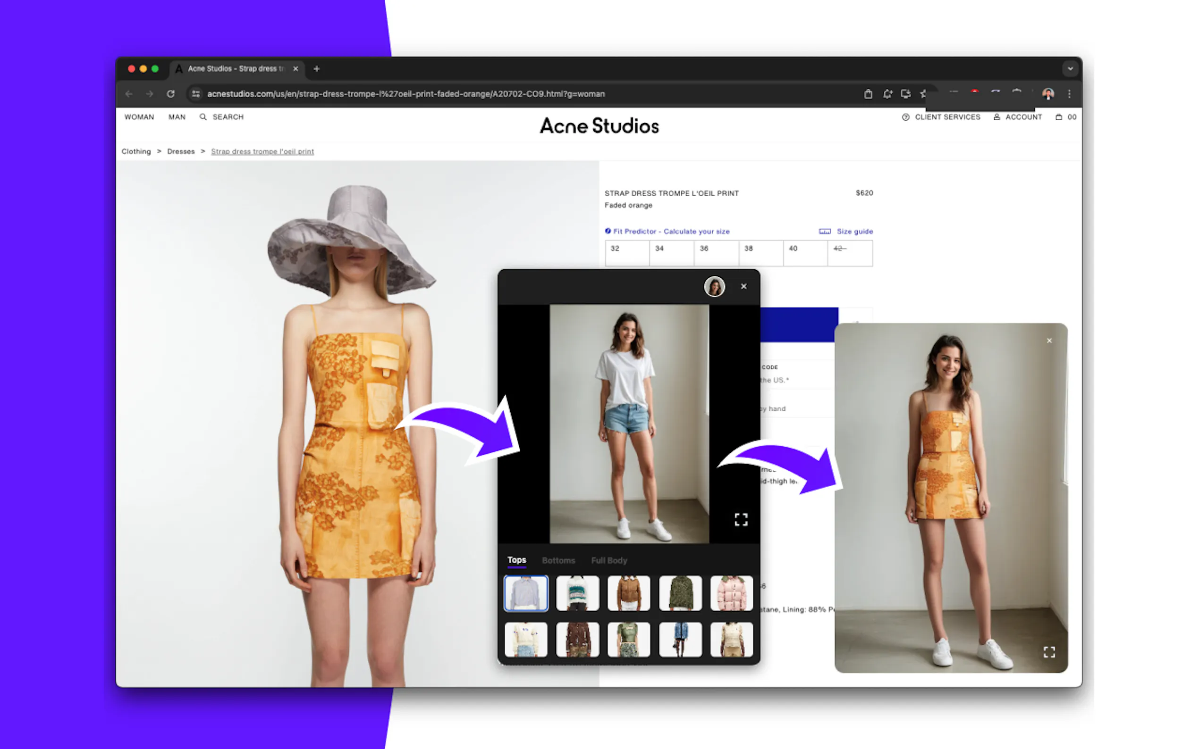This screenshot has height=749, width=1199.
Task: Select size 36
Action: (x=716, y=253)
